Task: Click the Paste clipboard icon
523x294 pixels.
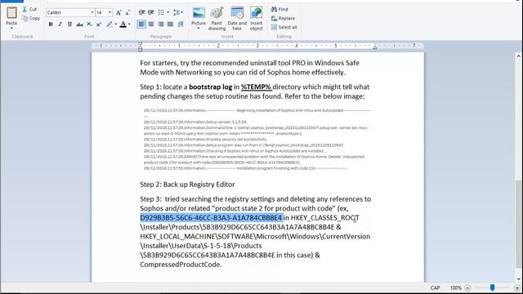Action: pyautogui.click(x=11, y=13)
